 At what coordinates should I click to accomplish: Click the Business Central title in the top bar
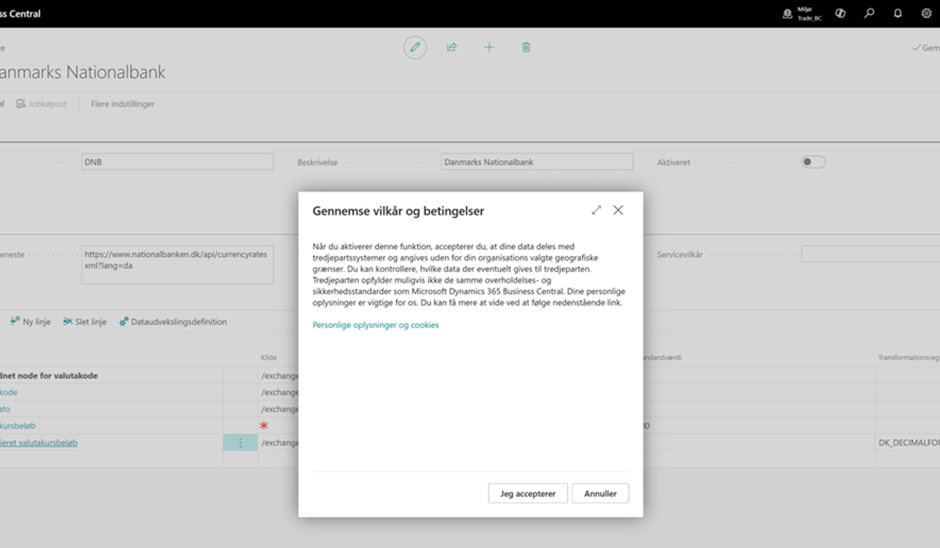(20, 13)
